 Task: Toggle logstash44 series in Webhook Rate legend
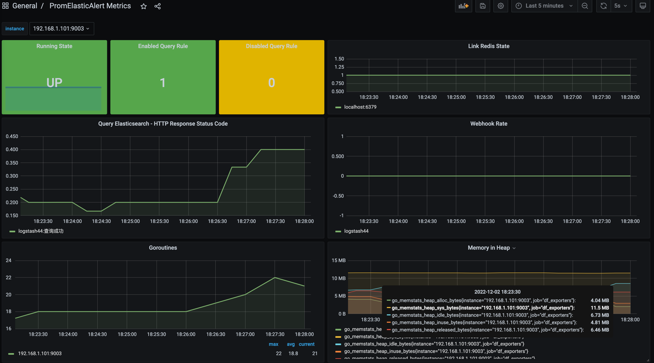356,231
